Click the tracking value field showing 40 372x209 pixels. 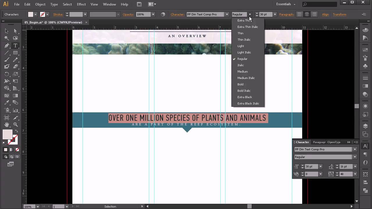346,174
